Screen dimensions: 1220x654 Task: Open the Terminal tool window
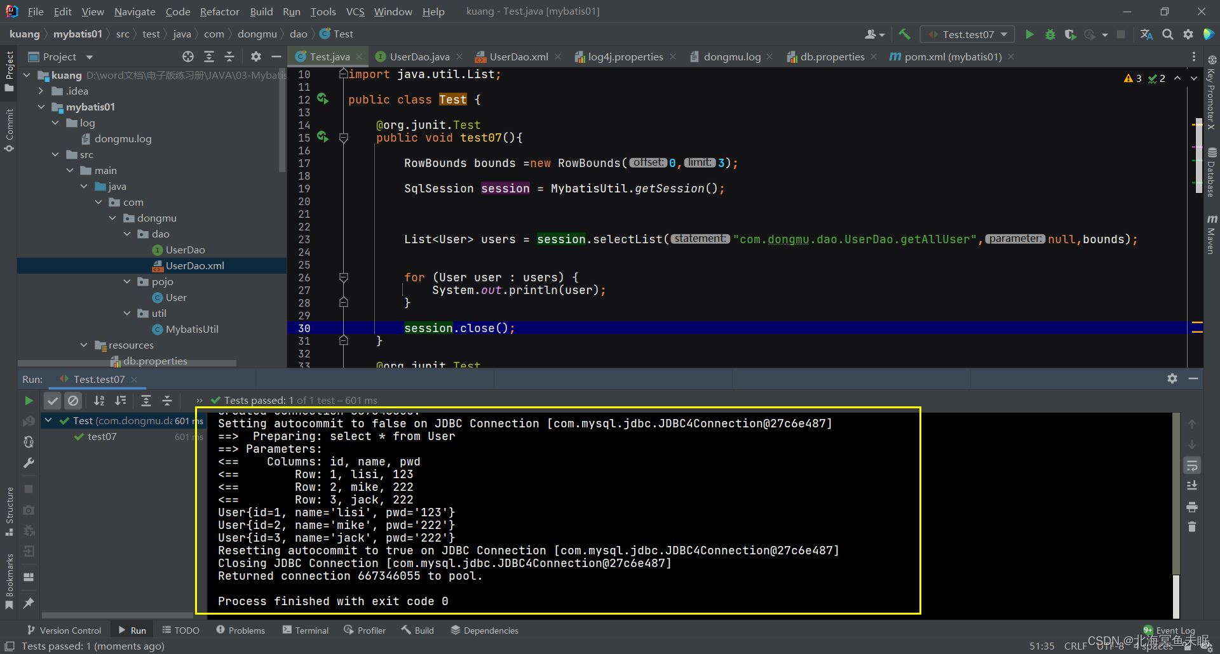305,630
